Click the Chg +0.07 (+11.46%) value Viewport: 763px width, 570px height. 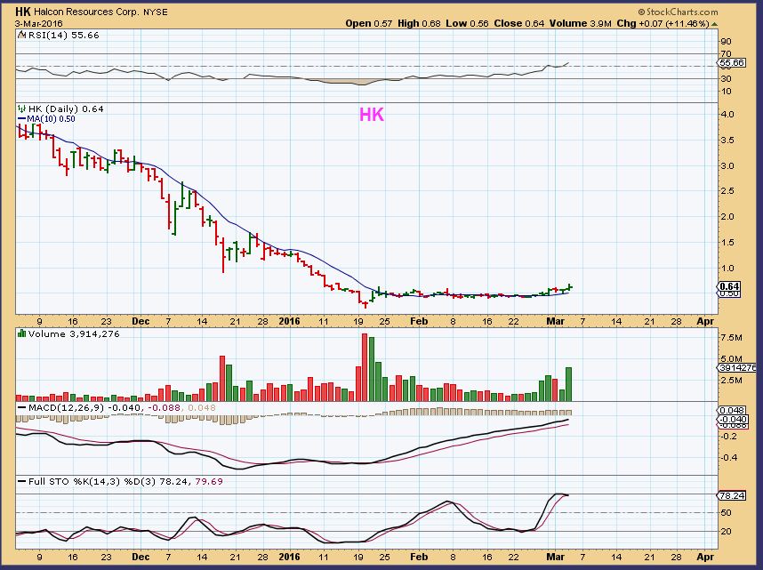(663, 23)
